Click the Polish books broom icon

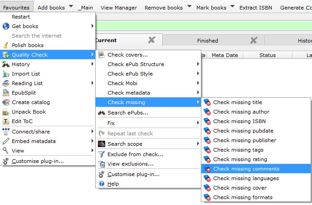coord(6,45)
